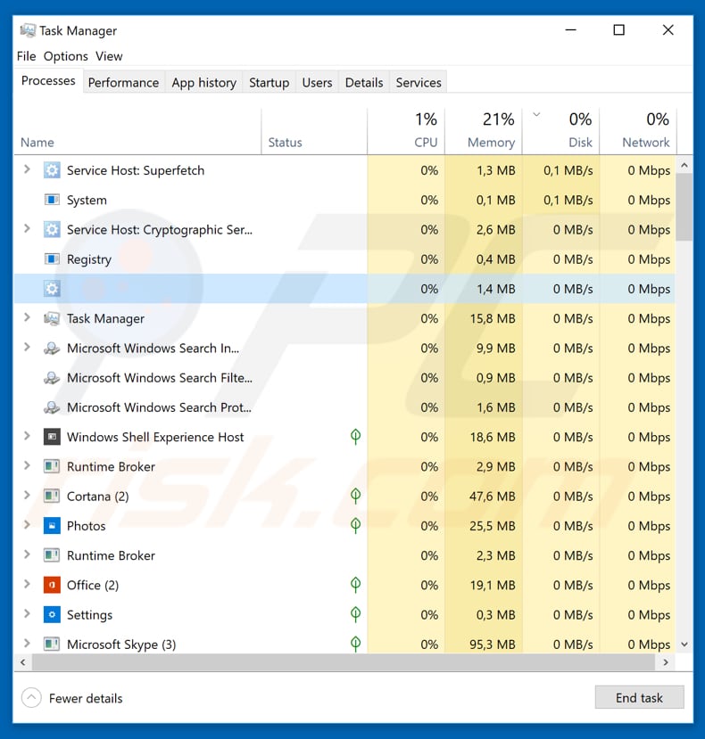The width and height of the screenshot is (705, 739).
Task: Expand the Service Host: Superfetch row
Action: point(27,169)
